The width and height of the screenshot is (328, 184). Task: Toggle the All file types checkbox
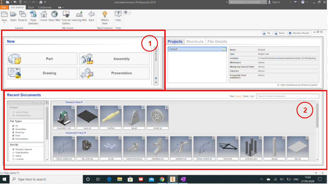pyautogui.click(x=13, y=126)
